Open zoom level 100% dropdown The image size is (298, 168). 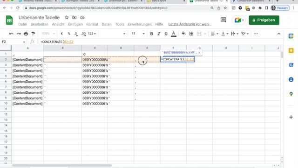tap(48, 34)
